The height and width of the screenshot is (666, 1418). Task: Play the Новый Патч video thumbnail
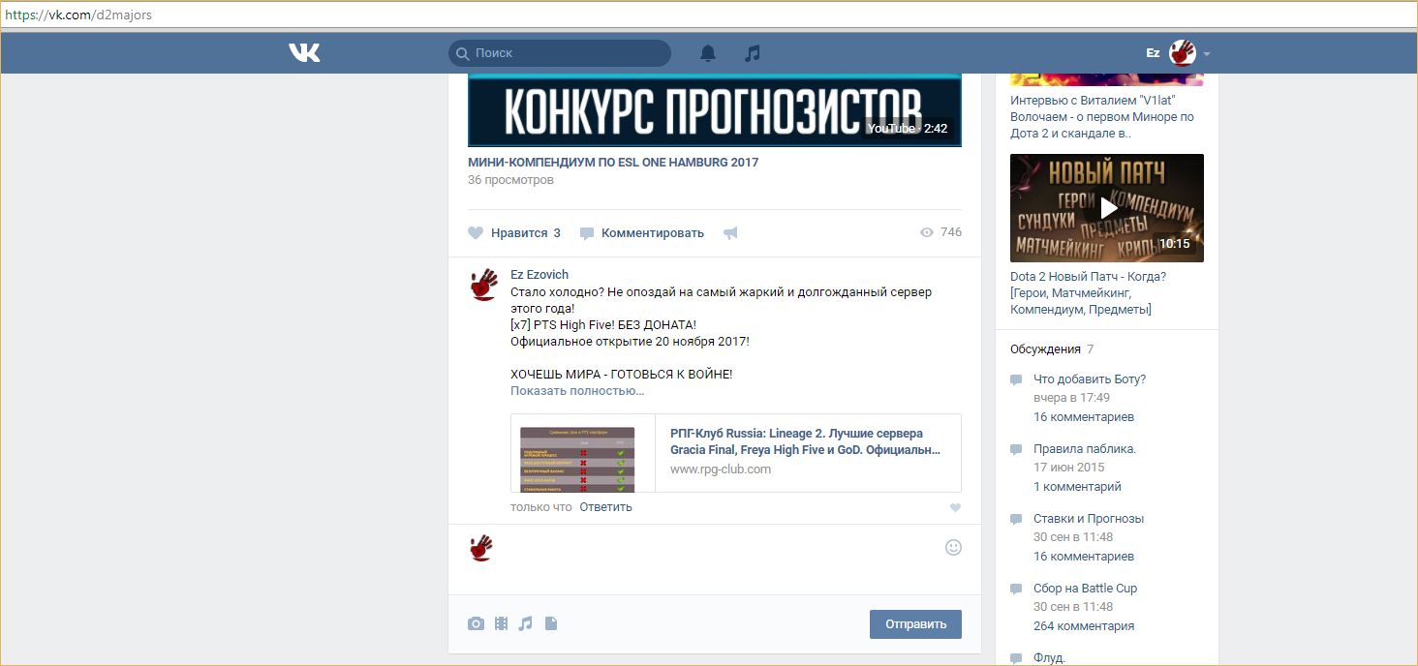pyautogui.click(x=1107, y=208)
